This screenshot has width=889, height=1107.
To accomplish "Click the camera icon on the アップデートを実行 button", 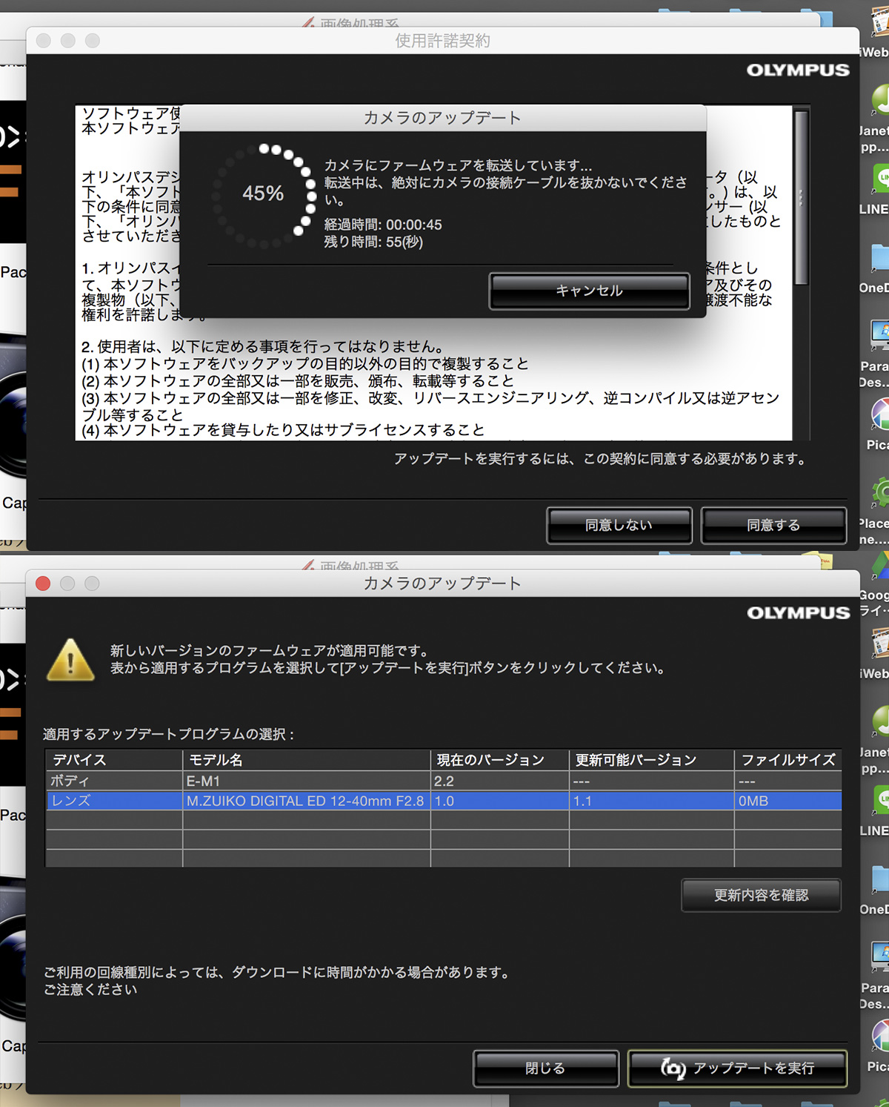I will click(673, 1068).
